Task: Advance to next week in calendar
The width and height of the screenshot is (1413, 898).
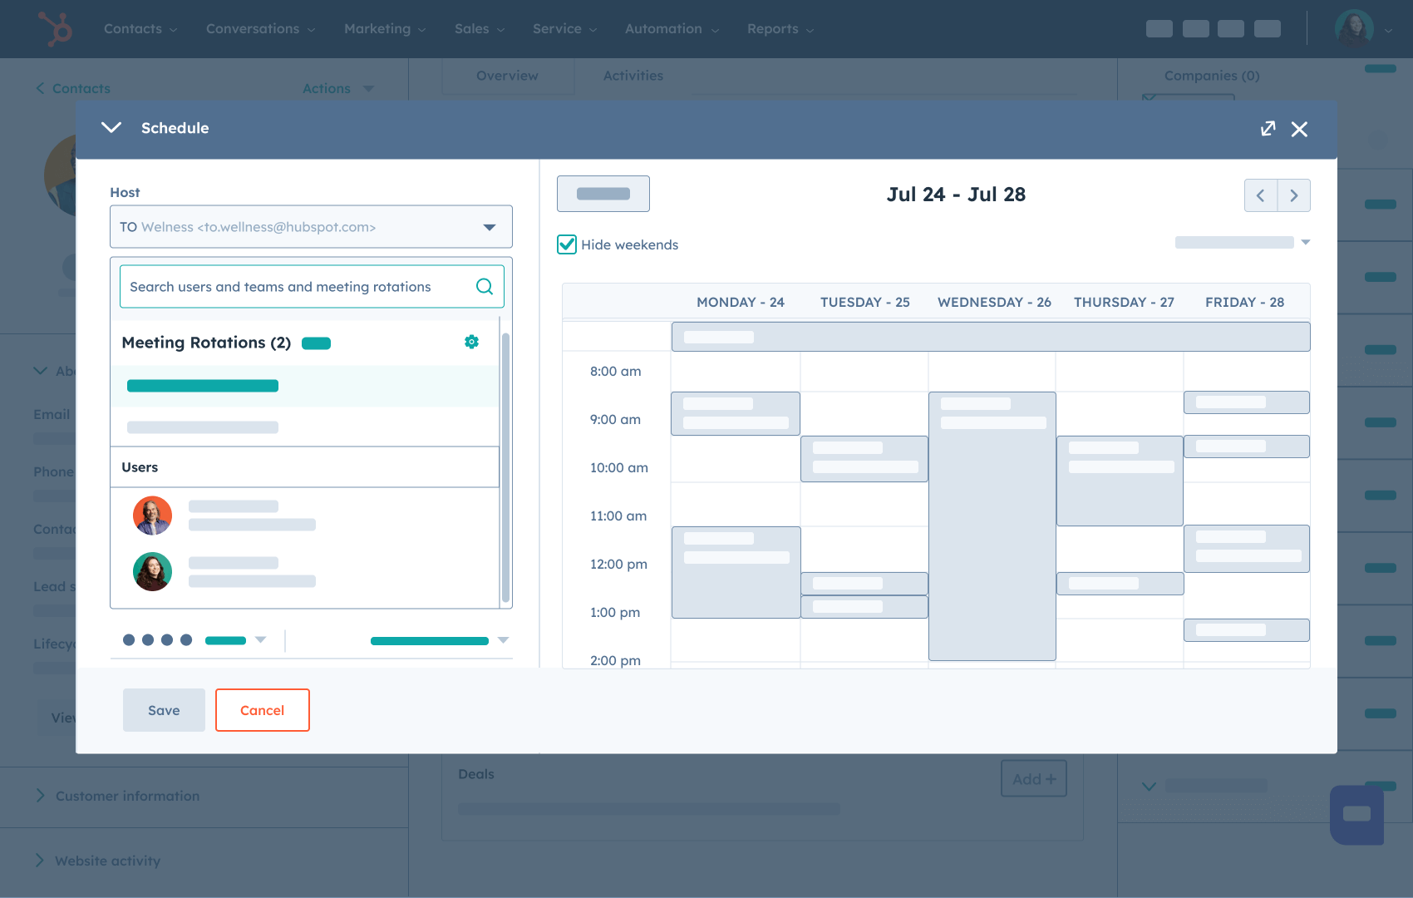Action: (x=1294, y=195)
